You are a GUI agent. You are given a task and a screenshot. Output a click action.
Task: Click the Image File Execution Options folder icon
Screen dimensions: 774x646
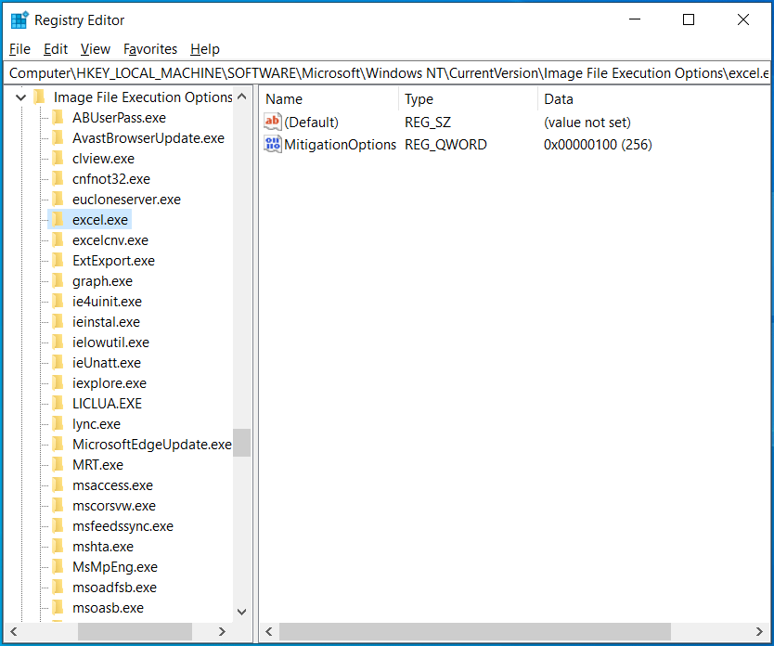[40, 97]
